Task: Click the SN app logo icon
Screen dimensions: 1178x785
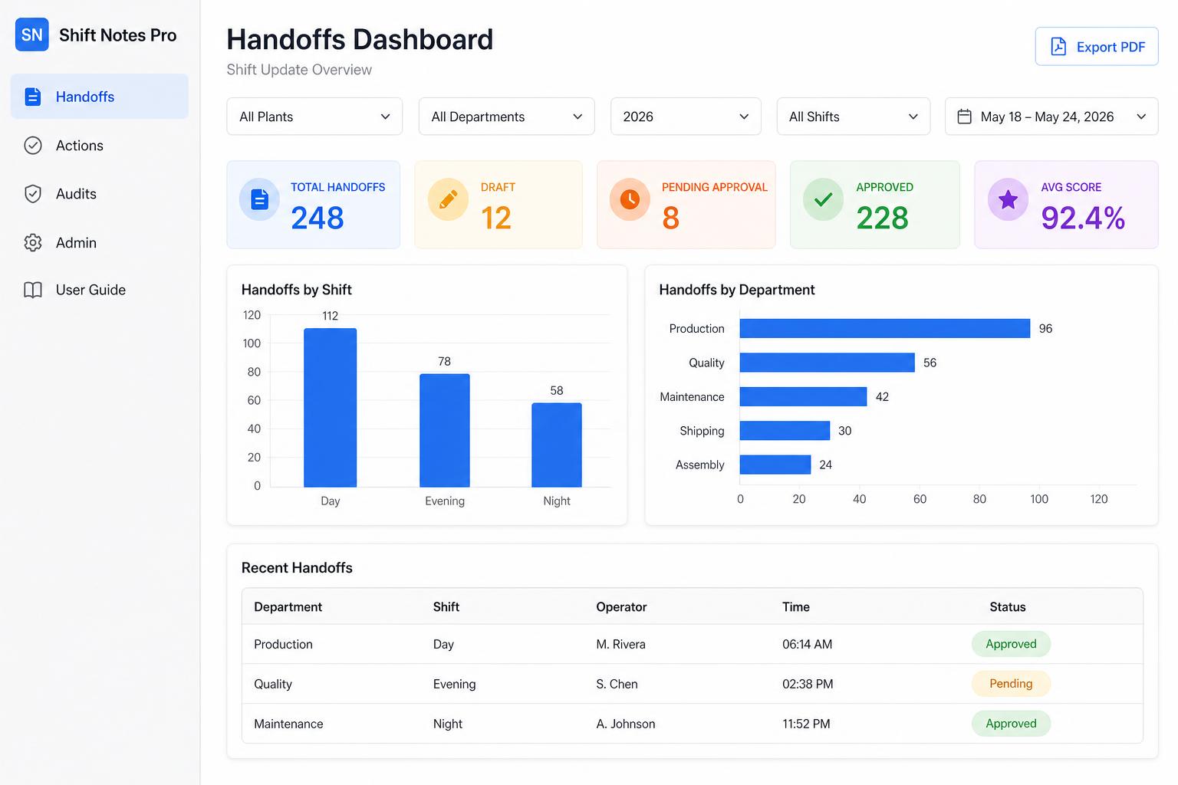Action: pyautogui.click(x=32, y=35)
